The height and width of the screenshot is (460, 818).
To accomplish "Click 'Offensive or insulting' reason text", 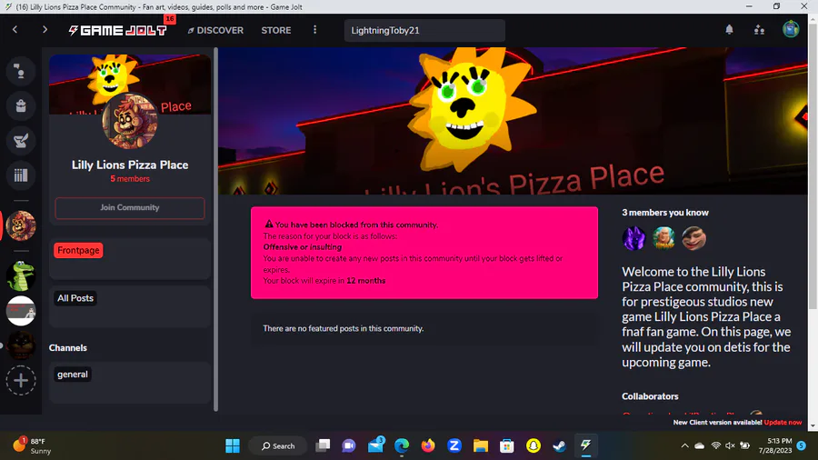I will (x=303, y=247).
